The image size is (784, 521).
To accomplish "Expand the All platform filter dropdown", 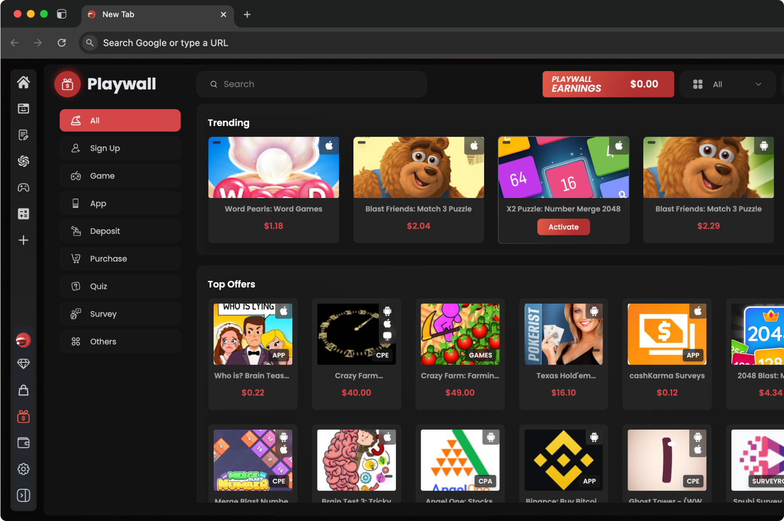I will pos(728,84).
